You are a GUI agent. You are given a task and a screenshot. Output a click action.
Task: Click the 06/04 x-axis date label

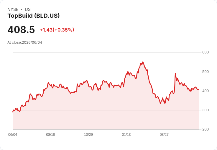coord(13,134)
